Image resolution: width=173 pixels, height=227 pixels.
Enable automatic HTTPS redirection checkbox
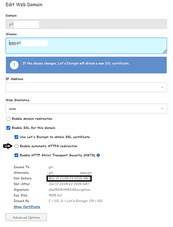pyautogui.click(x=16, y=146)
